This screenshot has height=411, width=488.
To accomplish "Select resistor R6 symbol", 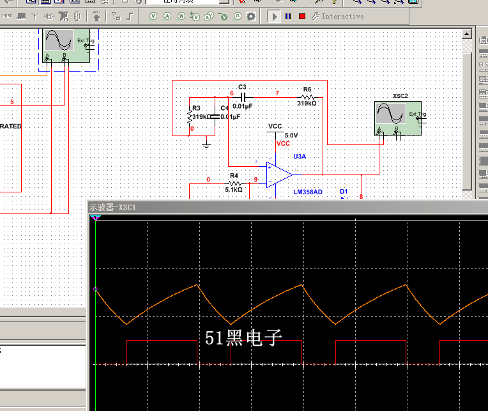I will click(x=307, y=97).
